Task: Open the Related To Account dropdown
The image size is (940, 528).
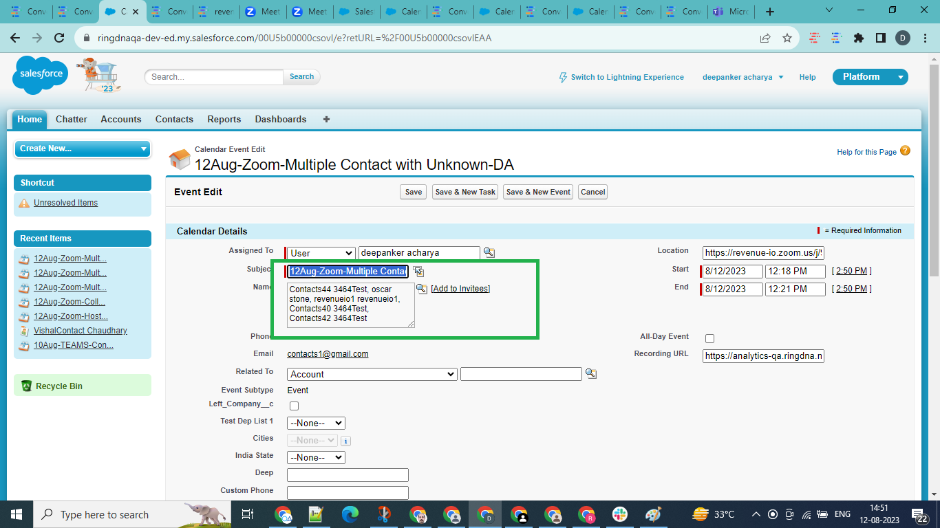Action: pyautogui.click(x=372, y=374)
